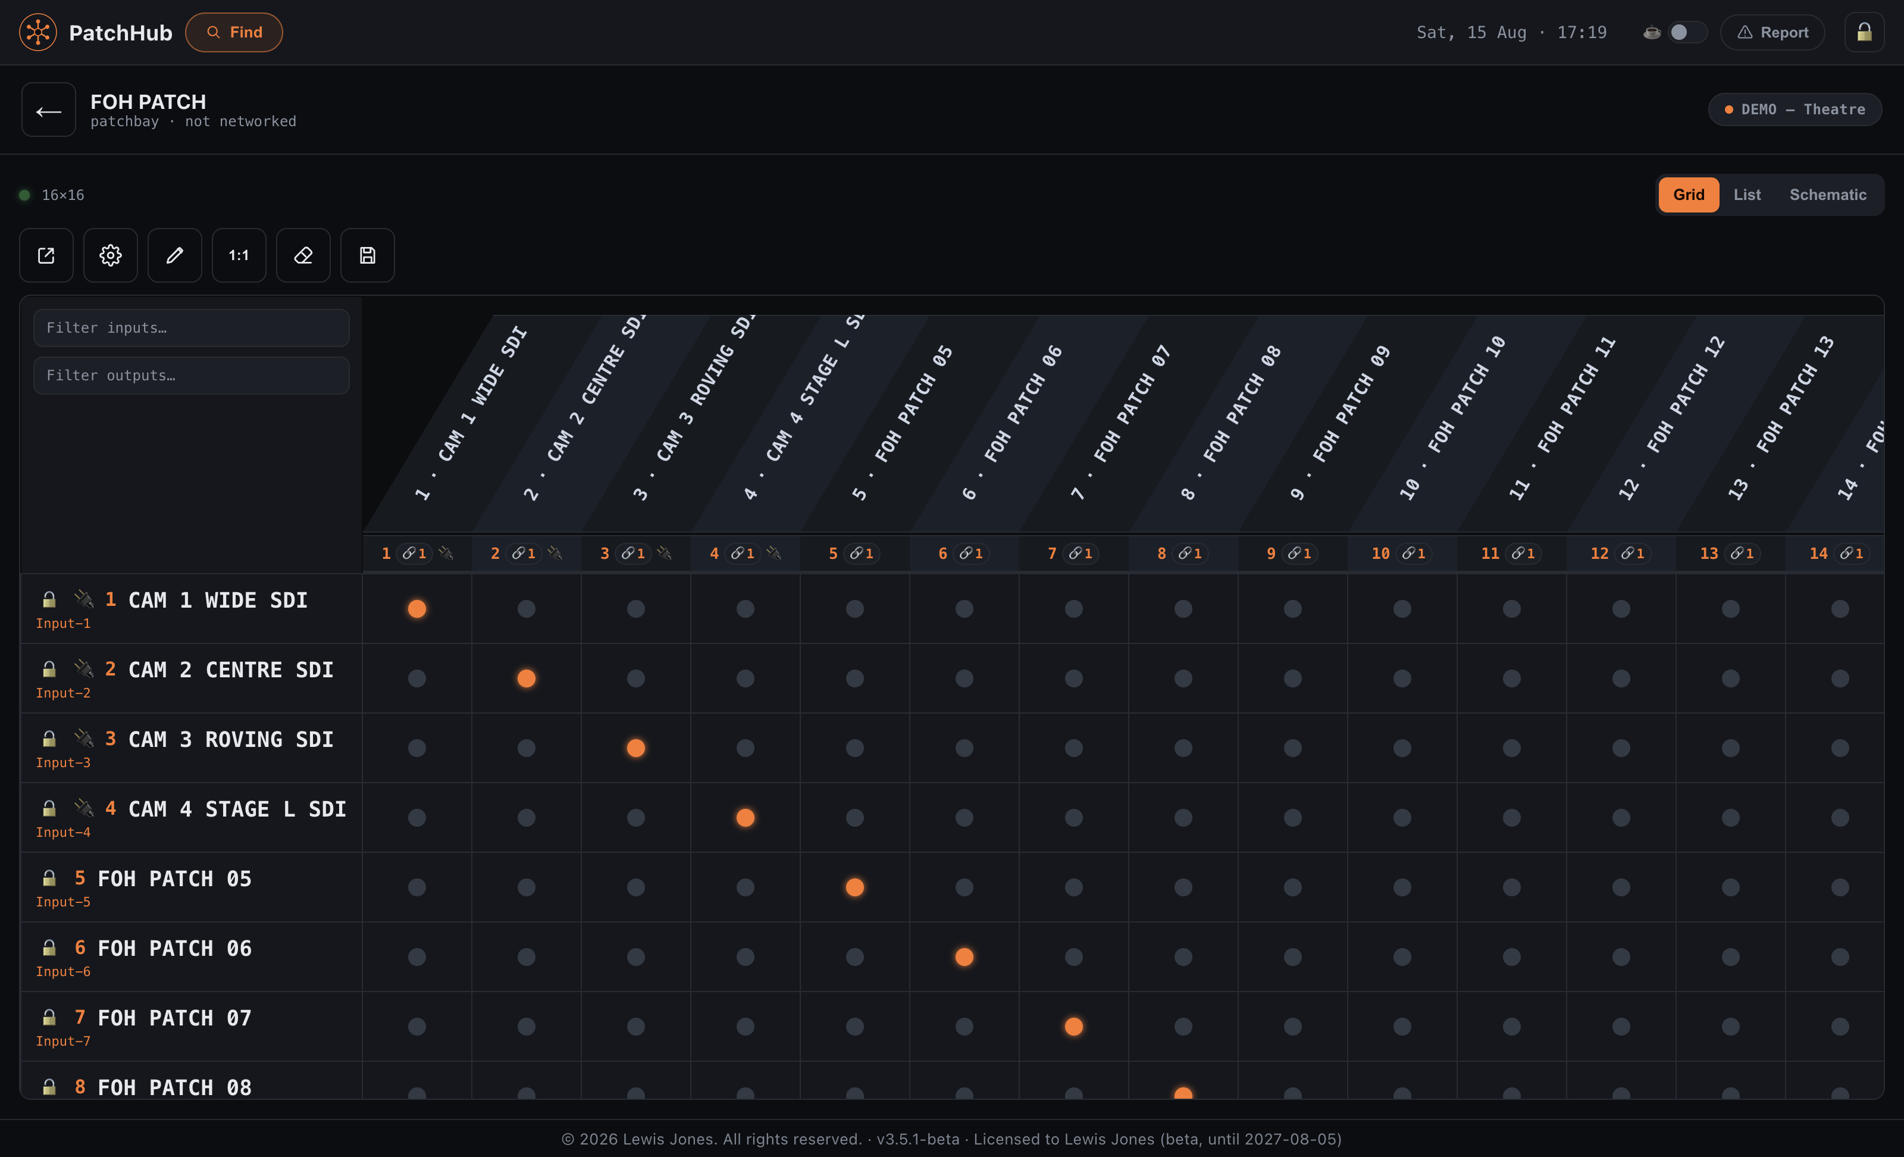The width and height of the screenshot is (1904, 1157).
Task: Toggle active crosspoint FOH PATCH 06 to output 6
Action: click(x=964, y=957)
